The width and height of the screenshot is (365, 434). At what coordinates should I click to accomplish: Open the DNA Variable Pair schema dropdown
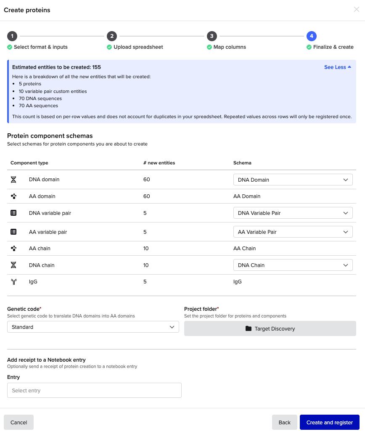click(x=293, y=213)
